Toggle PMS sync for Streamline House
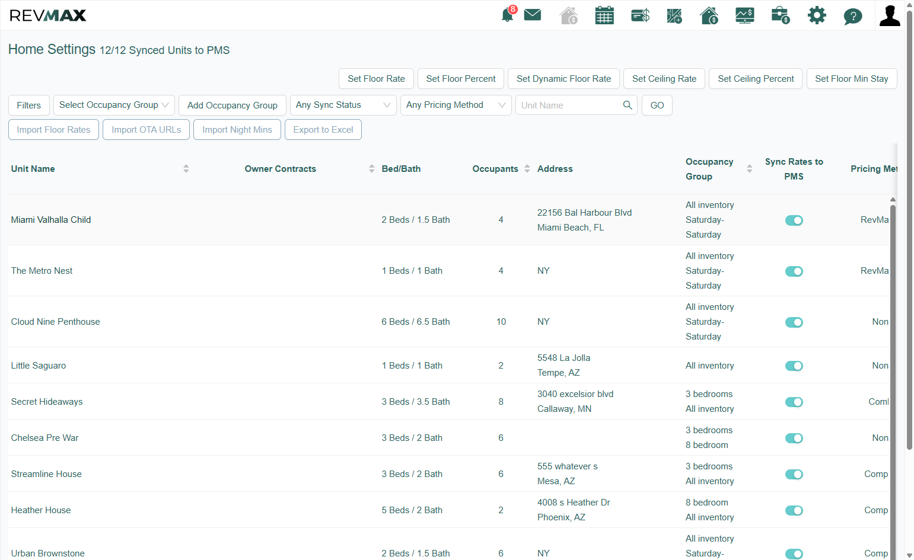This screenshot has width=914, height=560. (x=794, y=475)
